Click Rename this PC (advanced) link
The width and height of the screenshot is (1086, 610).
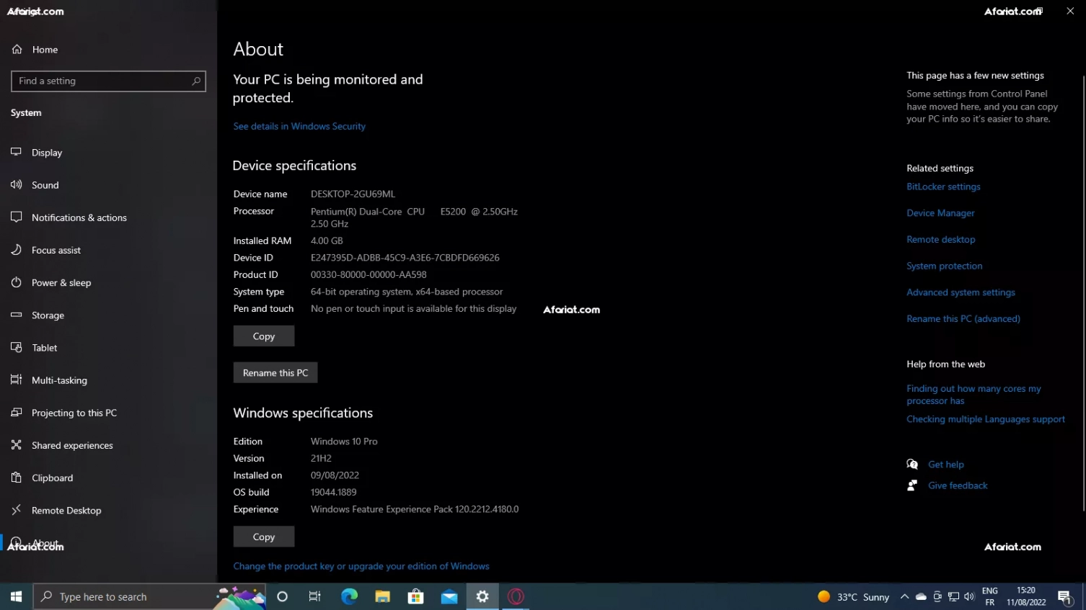tap(963, 319)
